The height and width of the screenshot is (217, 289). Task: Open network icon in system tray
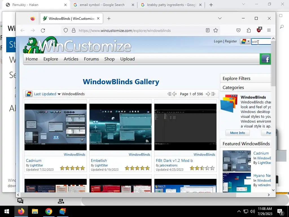point(246,211)
